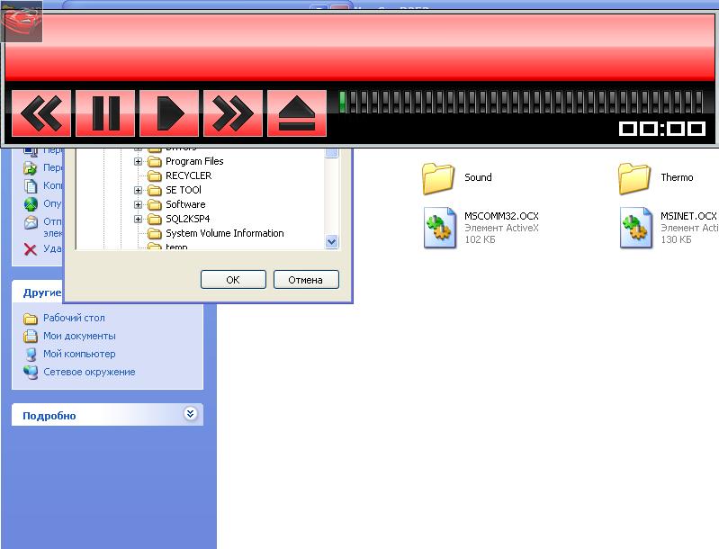Set the segmented volume level bar
This screenshot has width=719, height=549.
521,102
